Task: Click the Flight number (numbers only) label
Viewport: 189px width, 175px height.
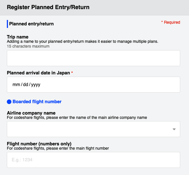Action: (39, 144)
